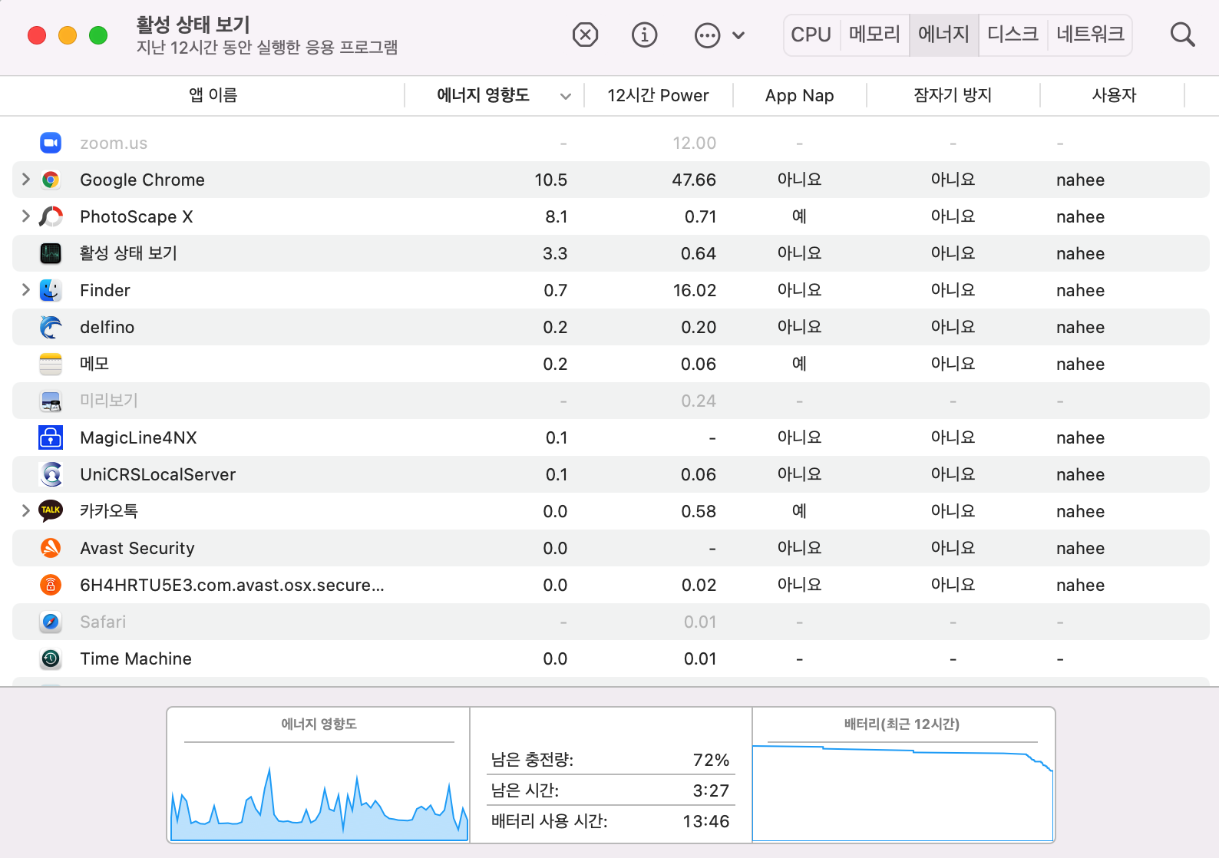Image resolution: width=1219 pixels, height=858 pixels.
Task: Click the Avast Security app name
Action: [x=137, y=548]
